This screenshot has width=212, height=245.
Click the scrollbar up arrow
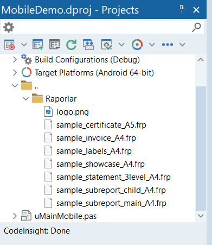[x=201, y=60]
